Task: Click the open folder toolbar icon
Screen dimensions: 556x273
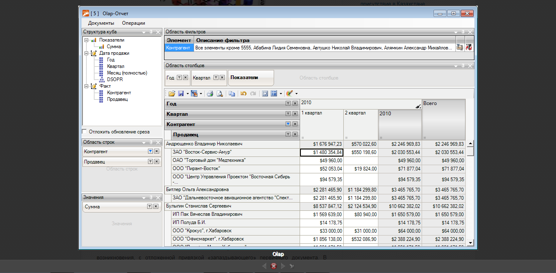Action: tap(171, 94)
